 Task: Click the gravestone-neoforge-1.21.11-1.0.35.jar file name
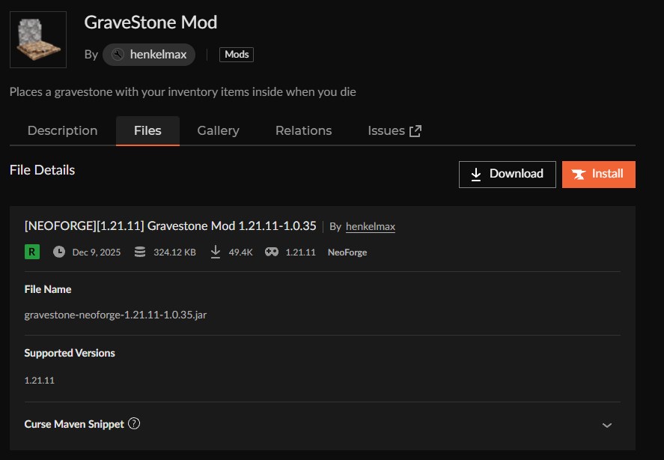point(115,315)
